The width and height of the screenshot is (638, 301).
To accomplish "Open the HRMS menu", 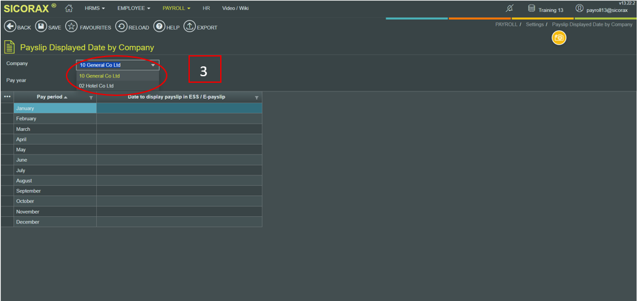I will pos(95,9).
